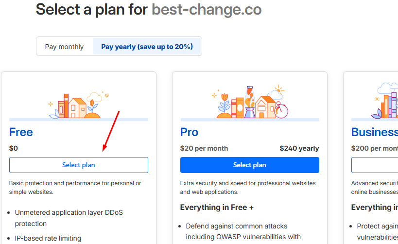The image size is (398, 244).
Task: Click the stopwatch in the Pro illustration
Action: (x=281, y=110)
